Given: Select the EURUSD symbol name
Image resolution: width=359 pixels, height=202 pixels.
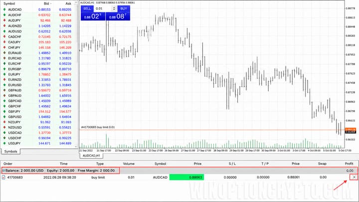Looking at the screenshot, I should click(14, 85).
